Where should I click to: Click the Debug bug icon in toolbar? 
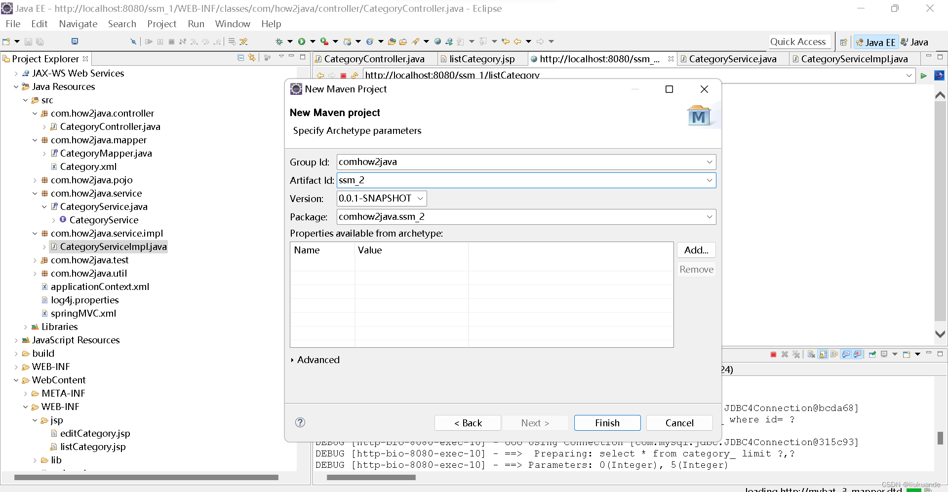point(279,41)
